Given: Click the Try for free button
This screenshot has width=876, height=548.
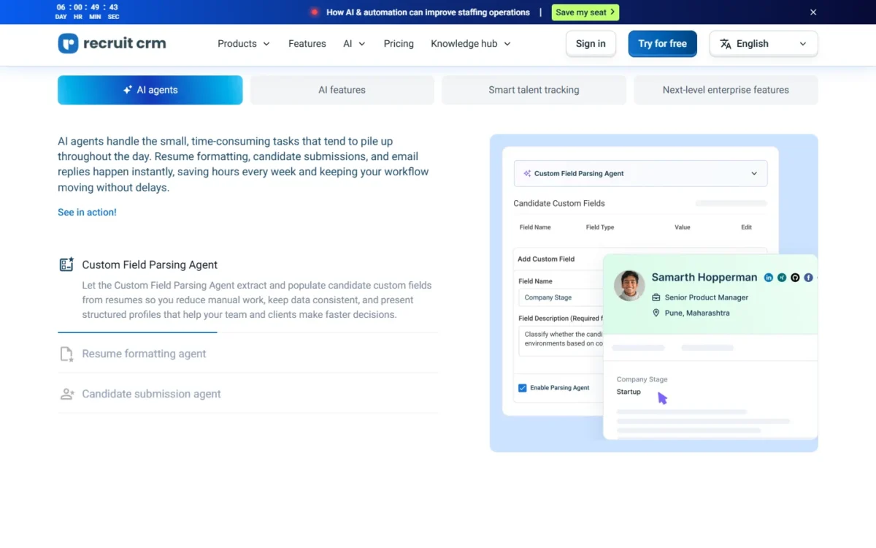Looking at the screenshot, I should point(663,44).
